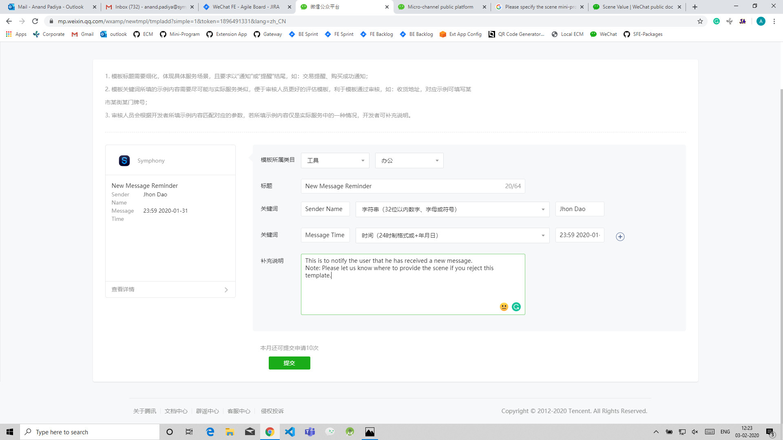Open Visual Studio Code from taskbar
This screenshot has height=440, width=783.
tap(290, 432)
